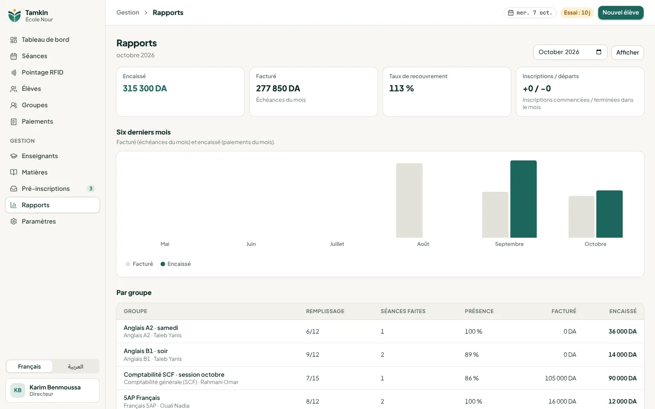Screen dimensions: 655x409
Task: Switch interface language to العربية
Action: 76,367
